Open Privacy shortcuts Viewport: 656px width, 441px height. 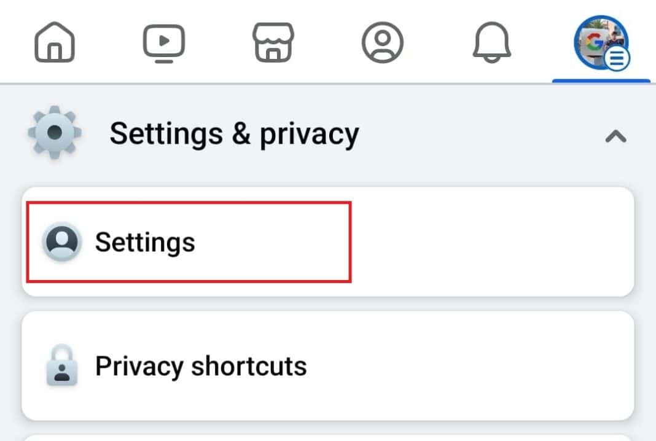(x=200, y=365)
